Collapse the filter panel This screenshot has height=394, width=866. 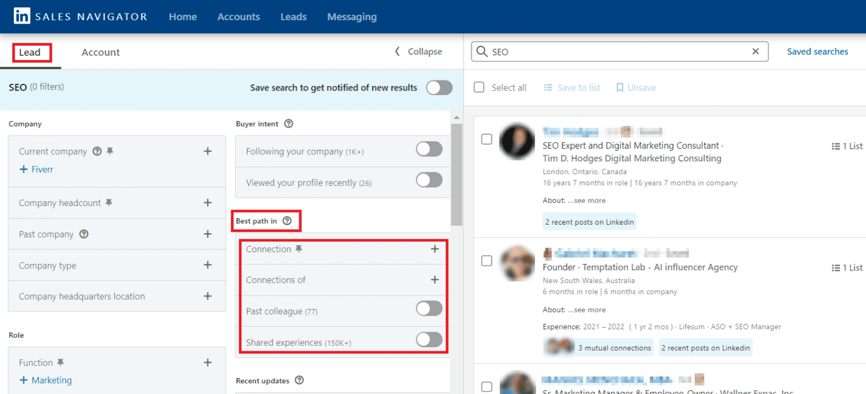(x=418, y=51)
